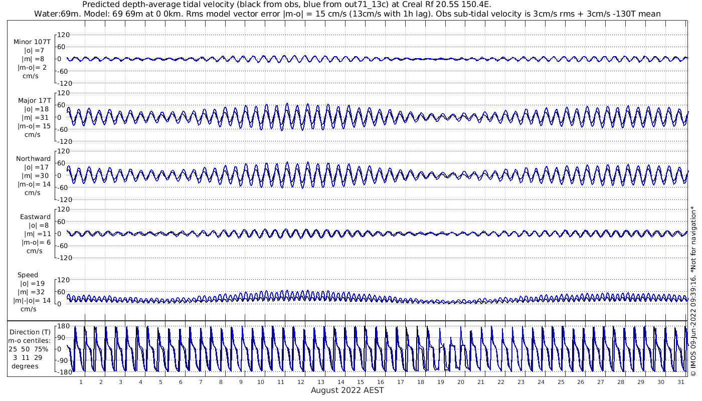This screenshot has width=702, height=401.
Task: Click day '28' on the date axis
Action: 621,382
